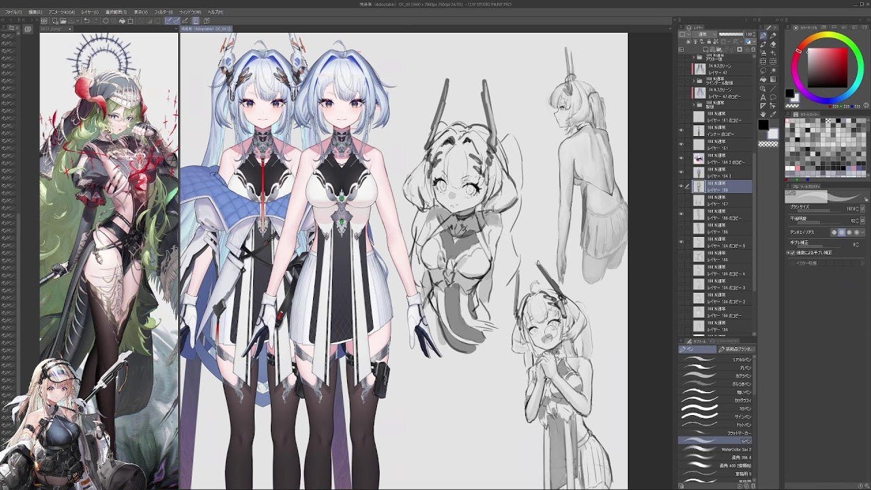Open the 編集(E) menu
Viewport: 871px width, 490px height.
tap(35, 12)
